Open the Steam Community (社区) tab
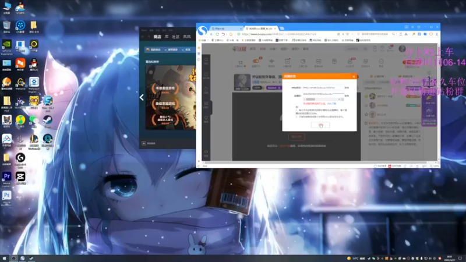The image size is (466, 262). tap(176, 37)
